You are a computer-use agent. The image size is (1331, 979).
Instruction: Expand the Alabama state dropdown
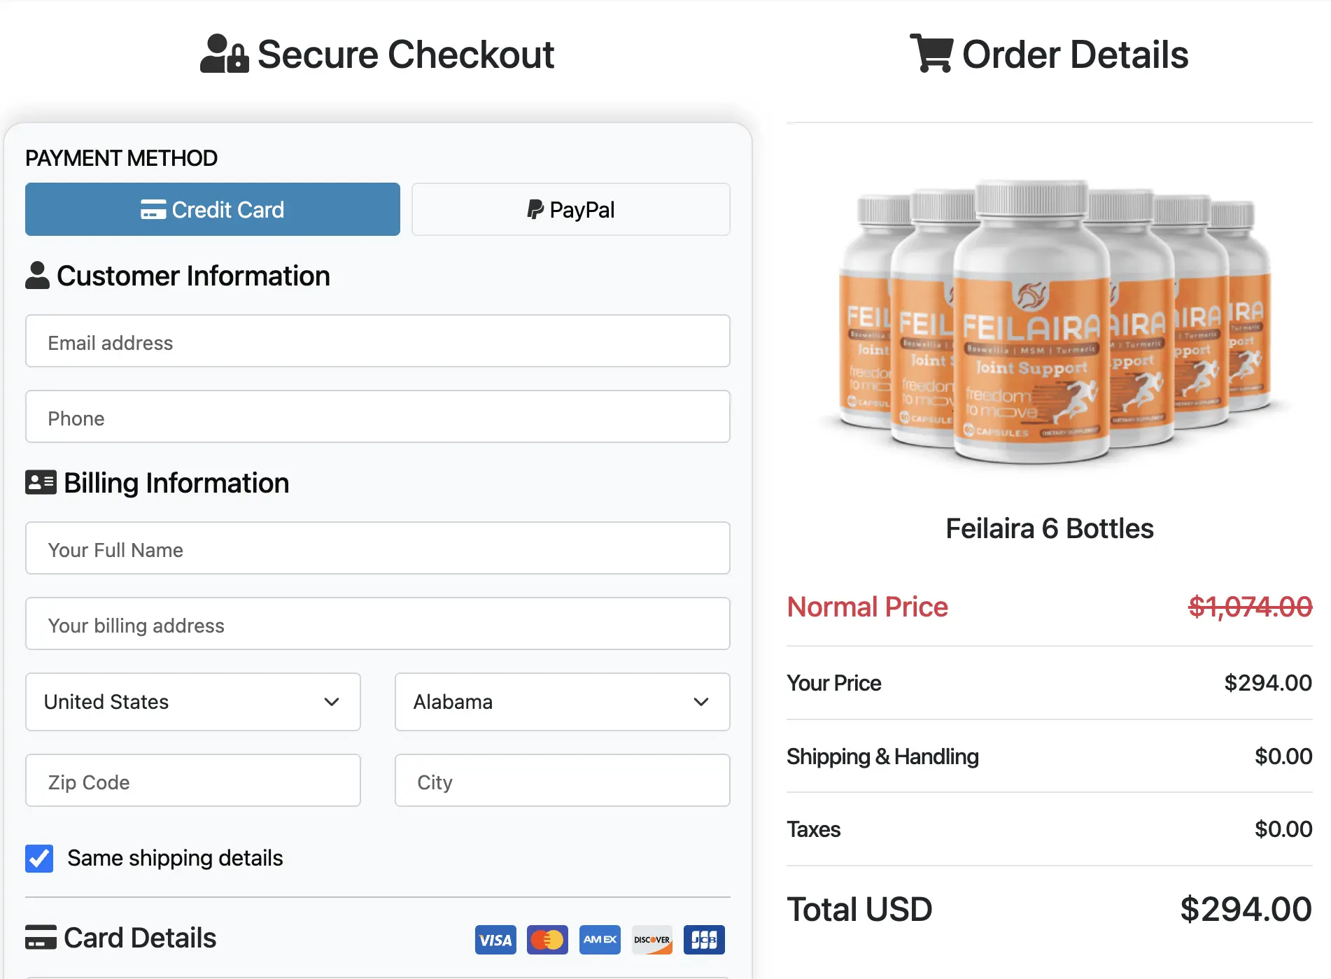(x=562, y=702)
